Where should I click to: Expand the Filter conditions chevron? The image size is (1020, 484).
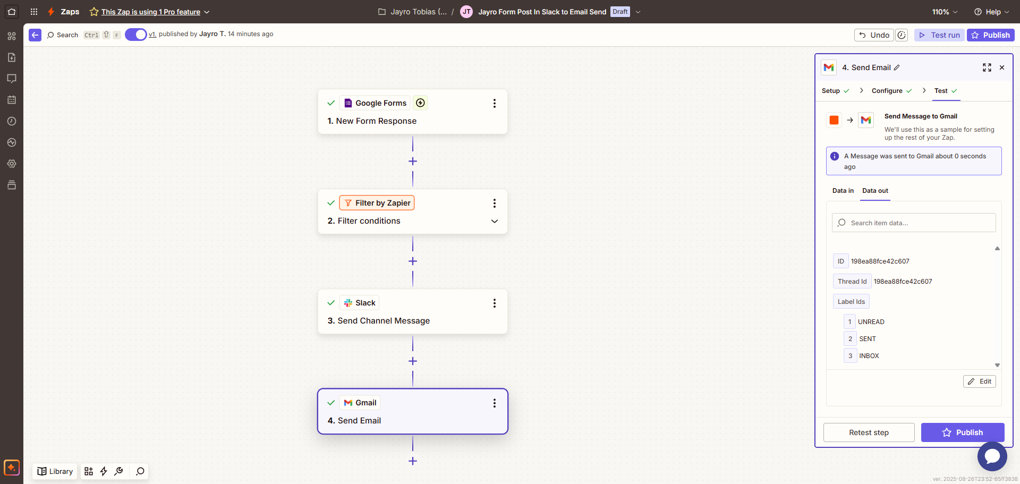[495, 221]
